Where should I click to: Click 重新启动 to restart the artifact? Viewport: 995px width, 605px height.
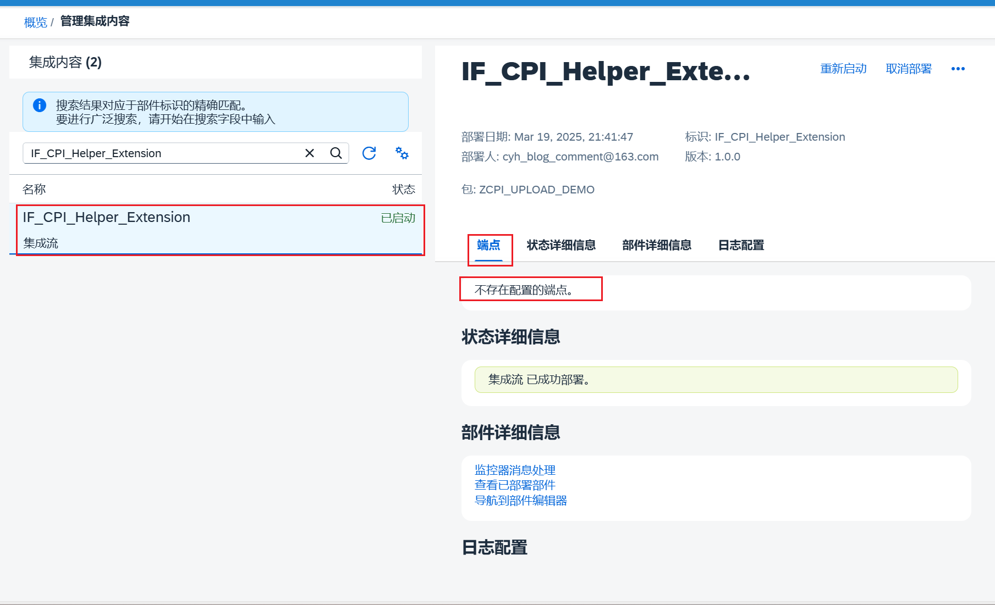[843, 68]
